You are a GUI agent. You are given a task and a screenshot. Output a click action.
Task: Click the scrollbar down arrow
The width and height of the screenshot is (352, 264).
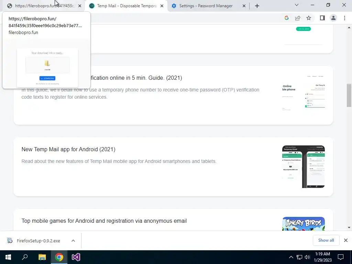coord(349,228)
